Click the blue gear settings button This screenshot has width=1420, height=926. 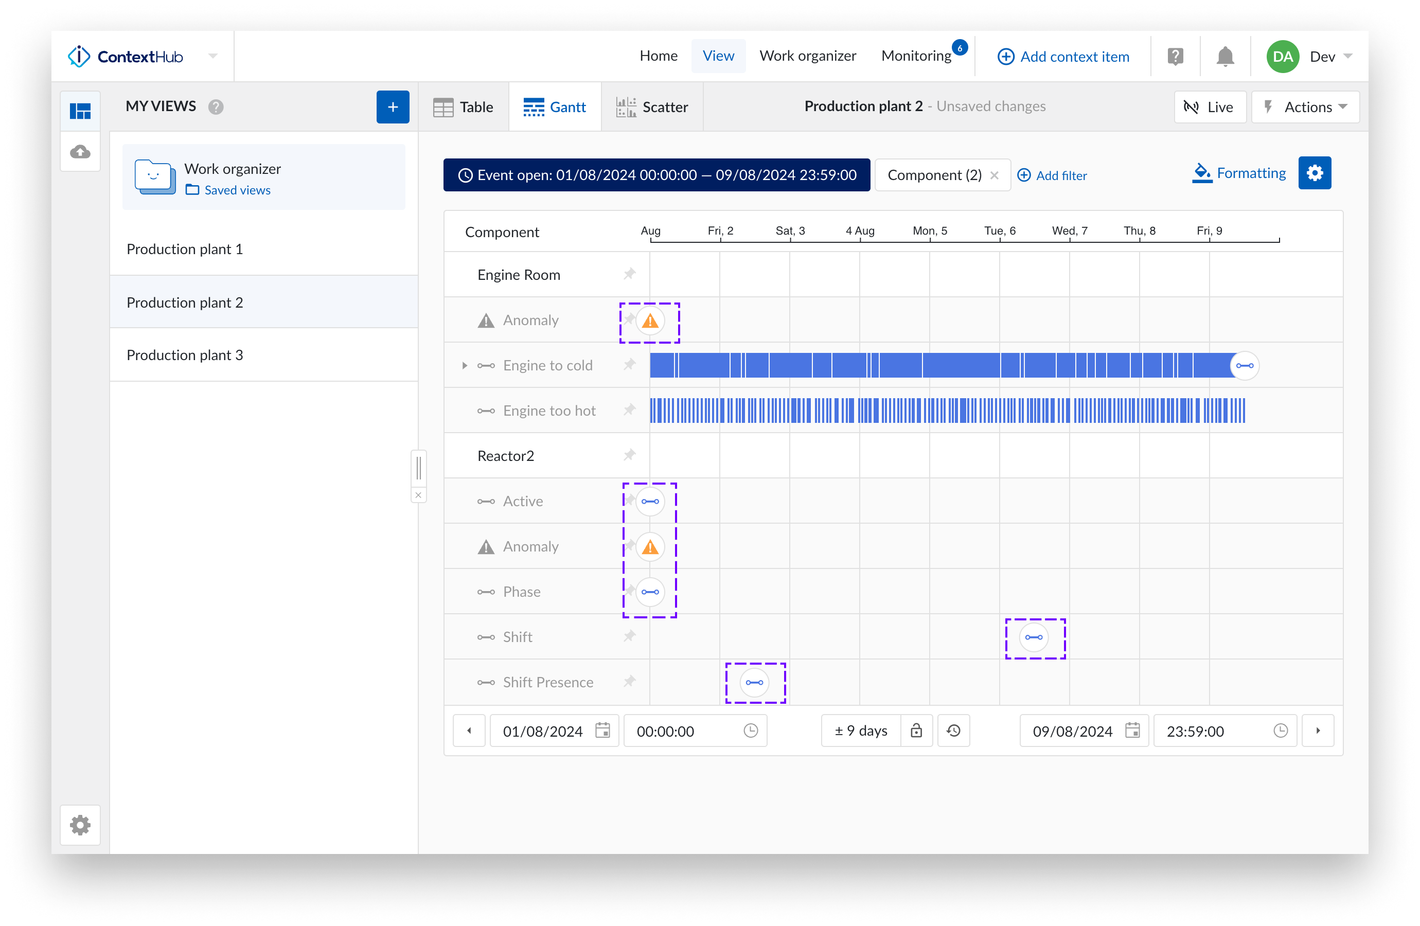point(1315,173)
